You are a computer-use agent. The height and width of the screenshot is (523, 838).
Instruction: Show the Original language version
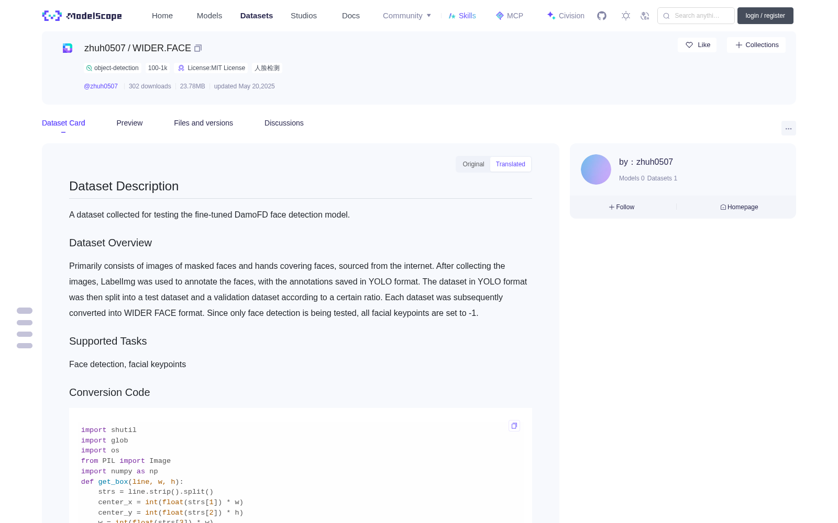473,164
